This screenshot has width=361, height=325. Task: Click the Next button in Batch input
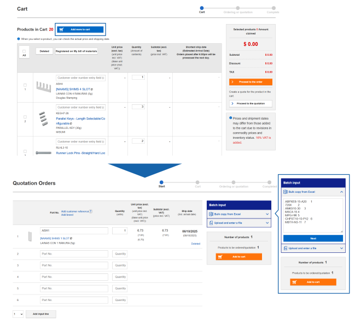(x=313, y=239)
